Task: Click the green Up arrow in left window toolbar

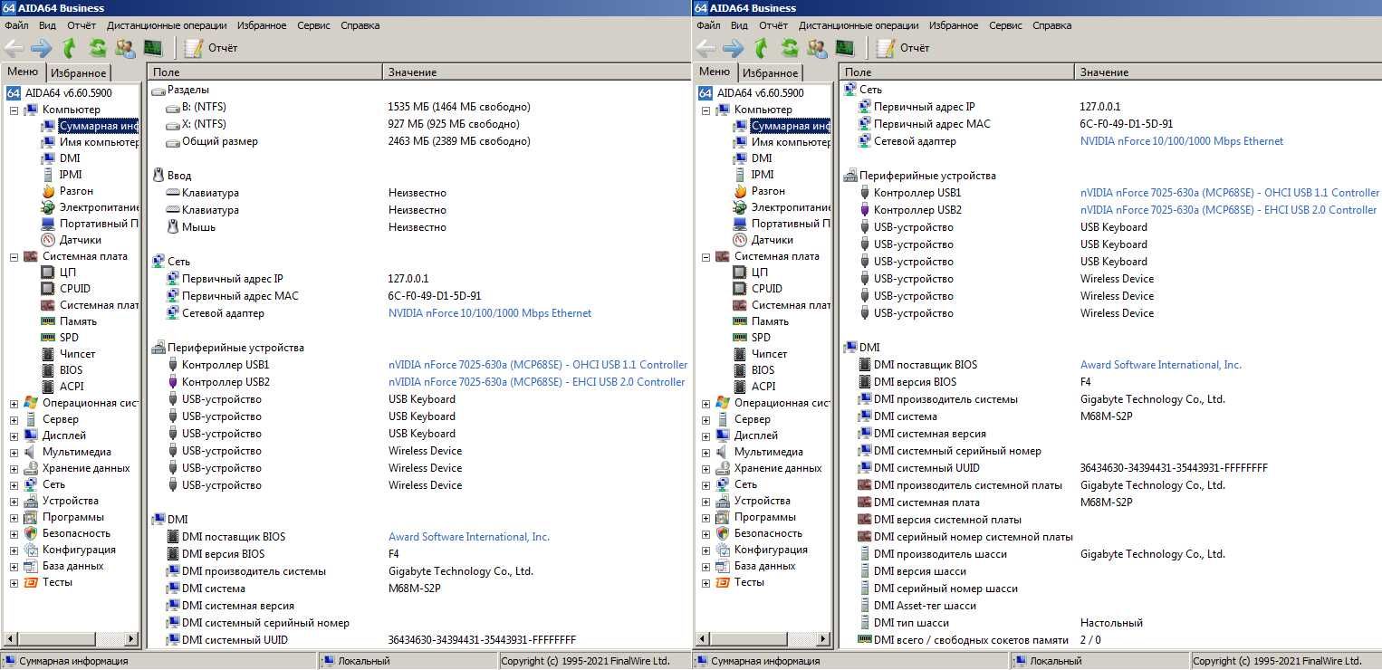Action: click(x=70, y=48)
